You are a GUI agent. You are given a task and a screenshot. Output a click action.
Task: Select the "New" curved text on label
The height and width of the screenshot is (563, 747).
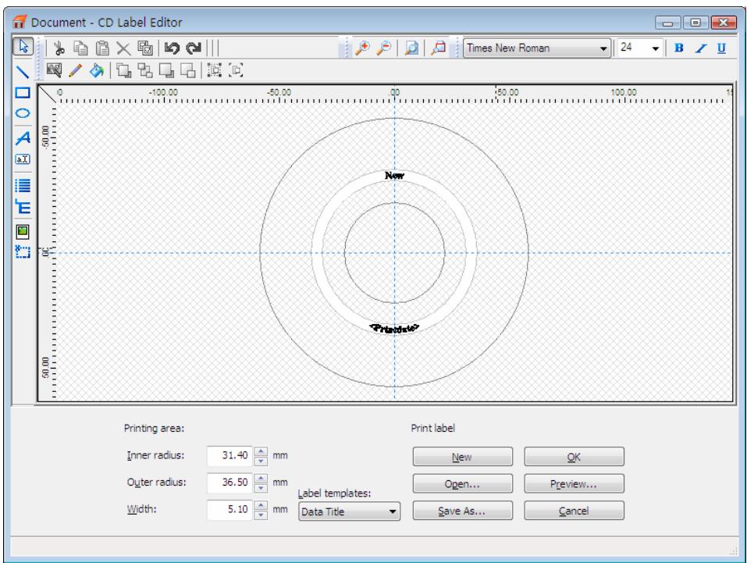(394, 176)
